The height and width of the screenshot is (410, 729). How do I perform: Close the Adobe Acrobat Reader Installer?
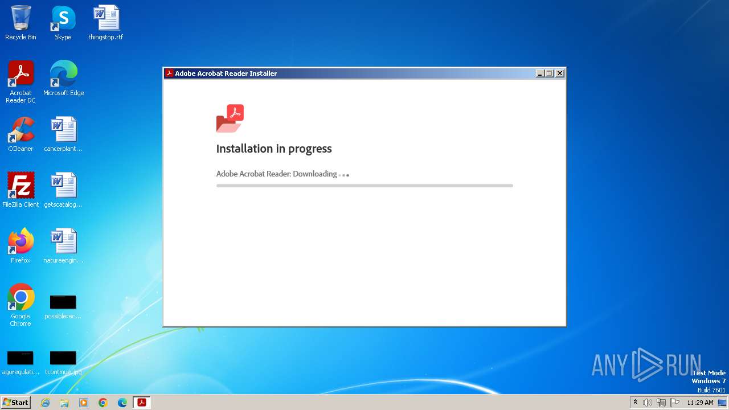click(560, 73)
